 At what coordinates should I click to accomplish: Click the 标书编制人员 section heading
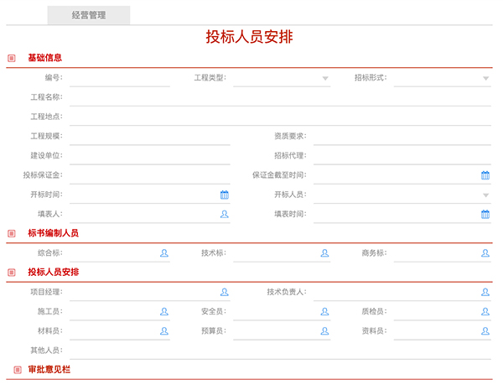[54, 233]
